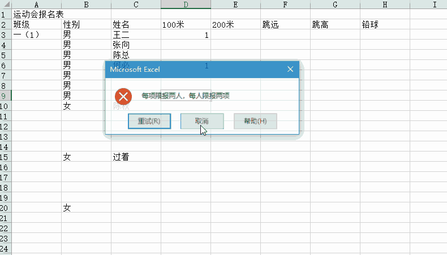Screen dimensions: 447x255
Task: Click the 200米 header cell
Action: [235, 24]
